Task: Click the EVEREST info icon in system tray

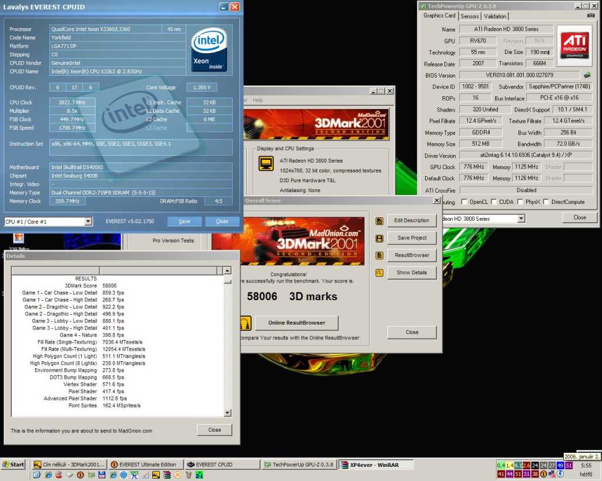Action: (543, 474)
